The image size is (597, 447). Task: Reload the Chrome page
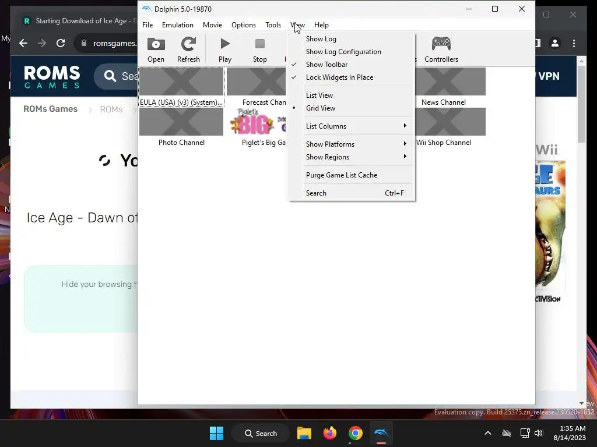coord(61,43)
